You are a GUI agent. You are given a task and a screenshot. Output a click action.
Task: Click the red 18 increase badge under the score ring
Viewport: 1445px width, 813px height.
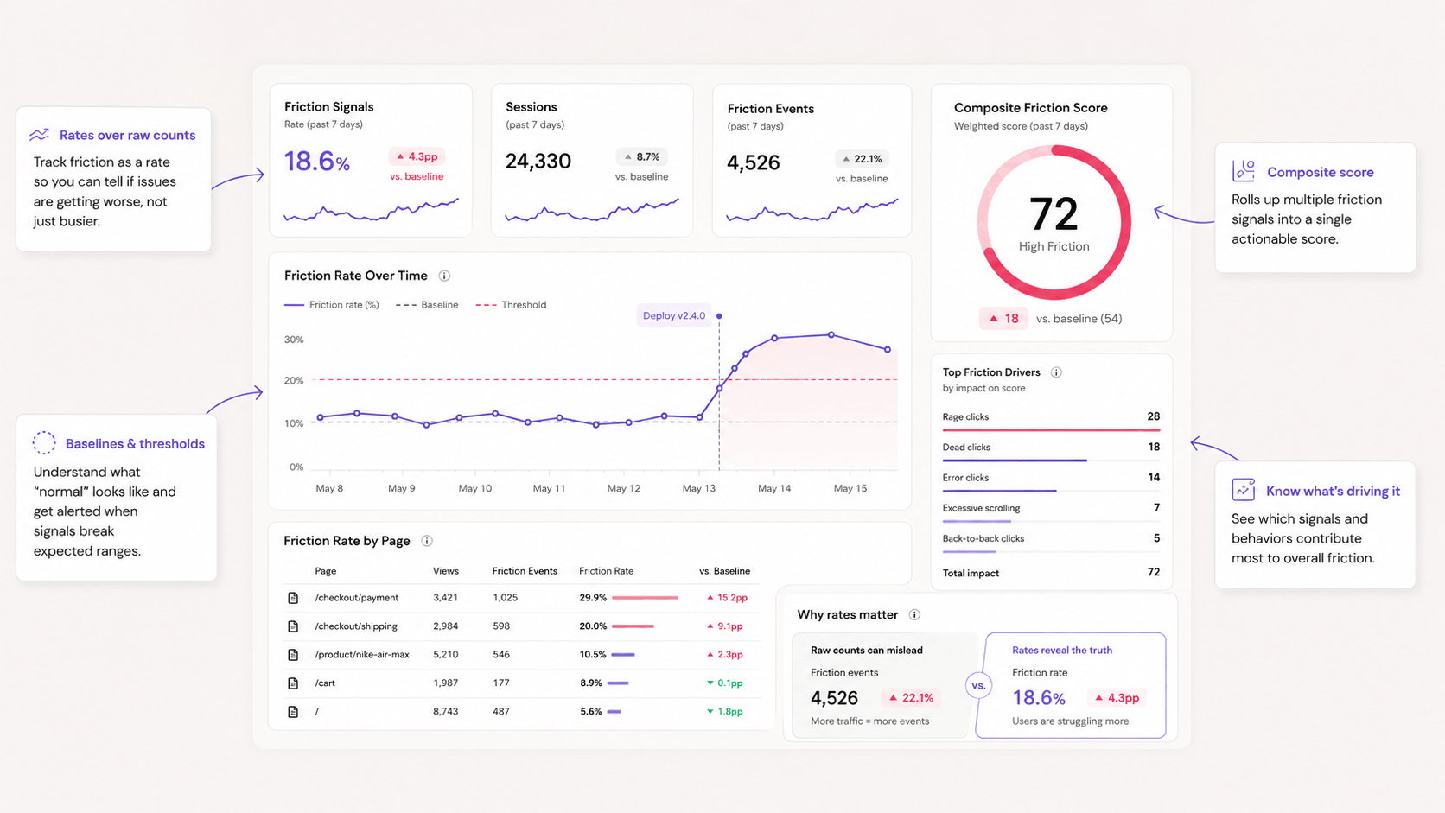[x=1003, y=318]
